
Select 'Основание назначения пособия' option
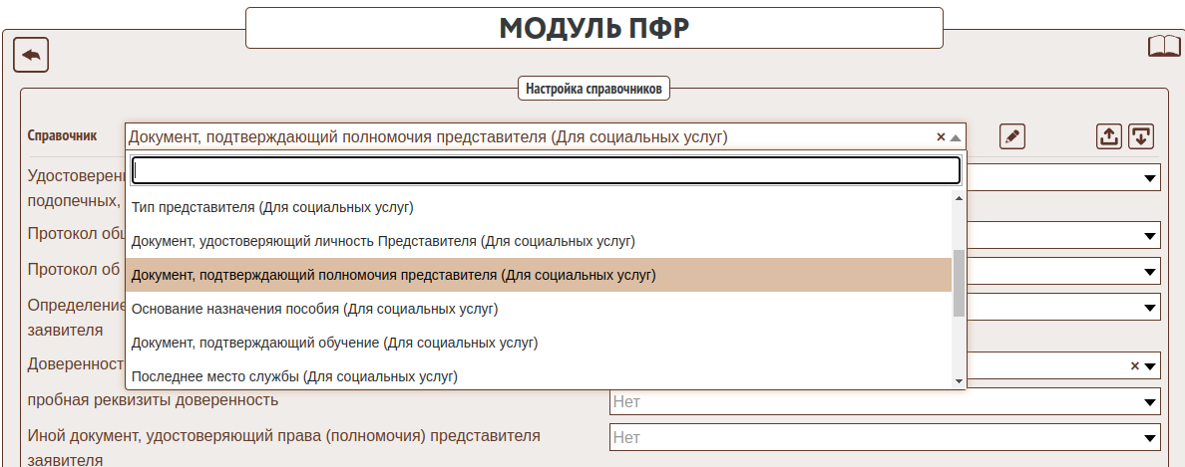coord(314,309)
